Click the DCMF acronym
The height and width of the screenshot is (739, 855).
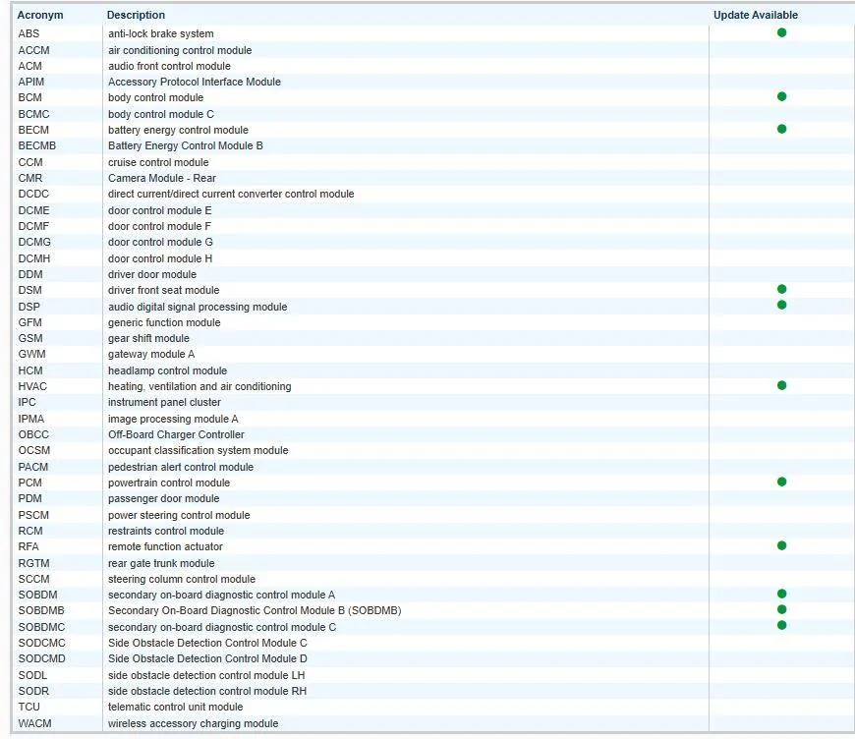[33, 226]
